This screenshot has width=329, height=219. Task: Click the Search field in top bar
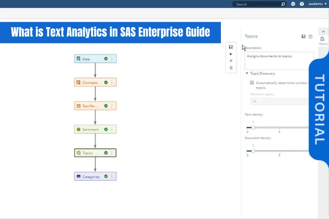[257, 4]
